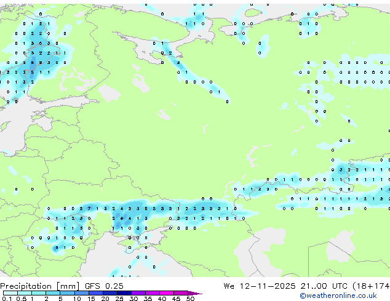This screenshot has width=390, height=301.
Task: Click the value '7' in southern rain band
Action: pos(89,209)
